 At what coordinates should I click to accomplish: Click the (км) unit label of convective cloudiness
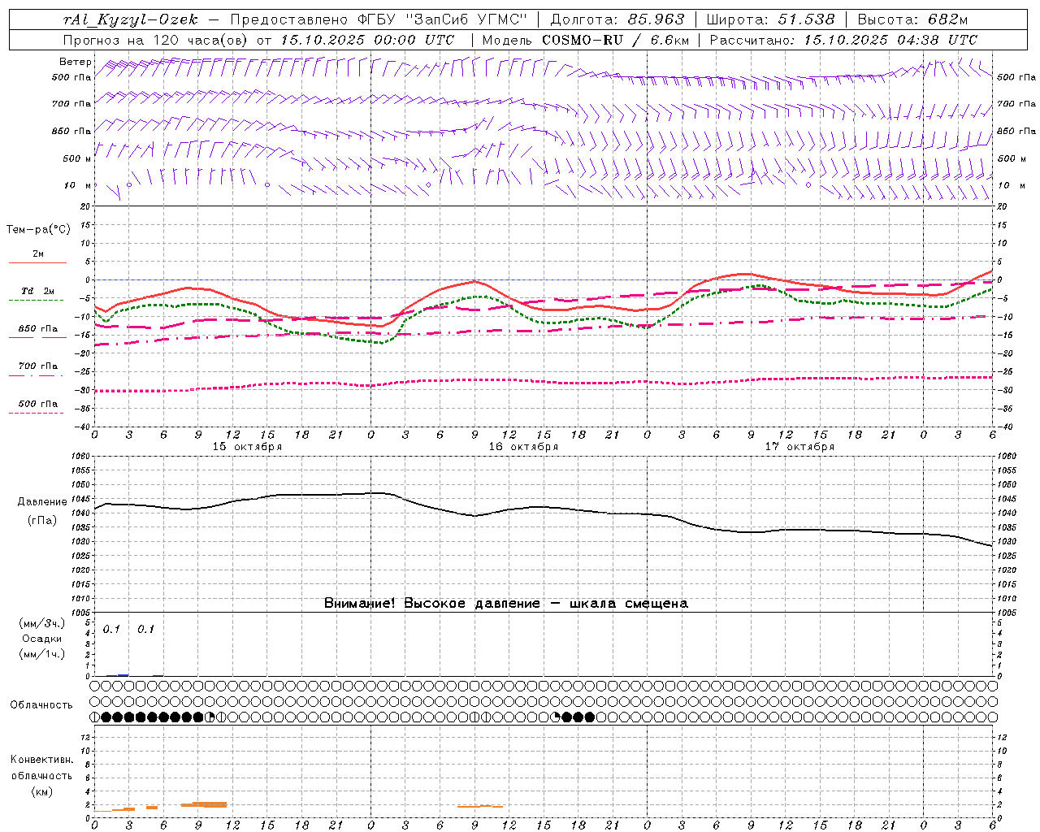(41, 791)
